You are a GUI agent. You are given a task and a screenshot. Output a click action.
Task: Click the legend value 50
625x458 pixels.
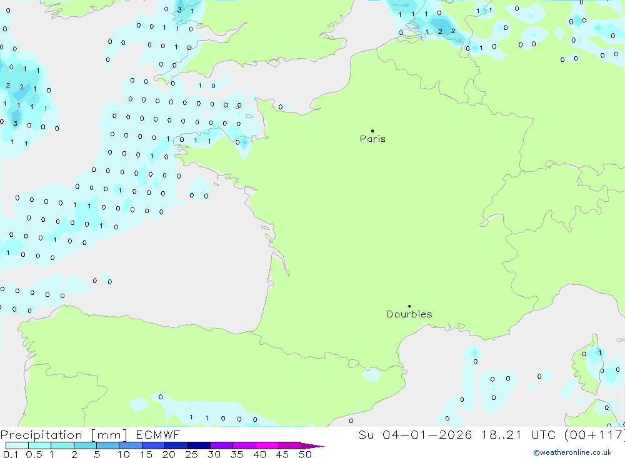[x=305, y=454]
